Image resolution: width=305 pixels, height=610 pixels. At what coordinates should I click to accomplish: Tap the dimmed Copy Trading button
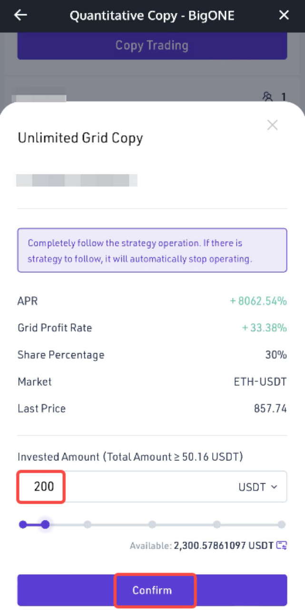152,46
